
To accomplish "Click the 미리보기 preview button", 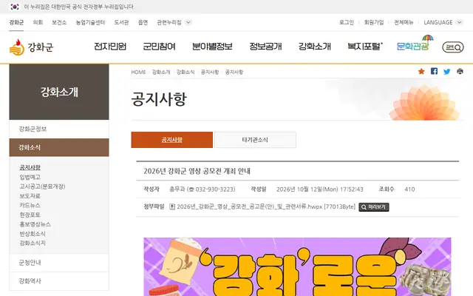I will point(374,207).
